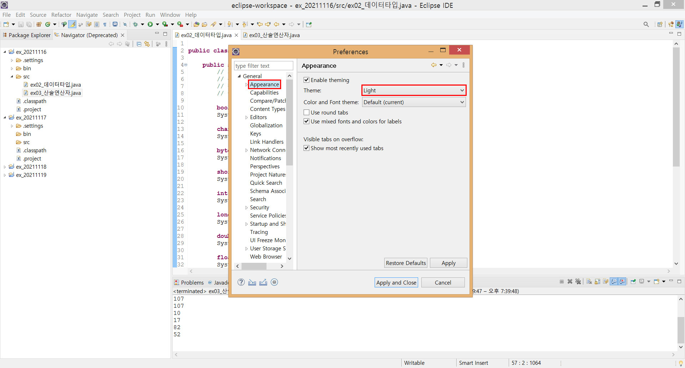685x368 pixels.
Task: Toggle Show Console on Standard Error change
Action: [623, 281]
